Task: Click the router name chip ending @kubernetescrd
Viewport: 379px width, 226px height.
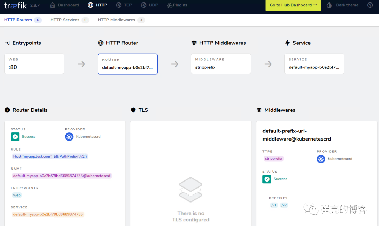Action: [62, 176]
